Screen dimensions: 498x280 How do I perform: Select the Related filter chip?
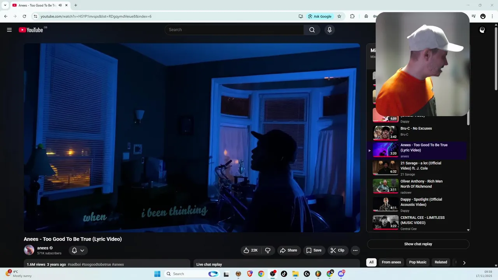[x=441, y=262]
